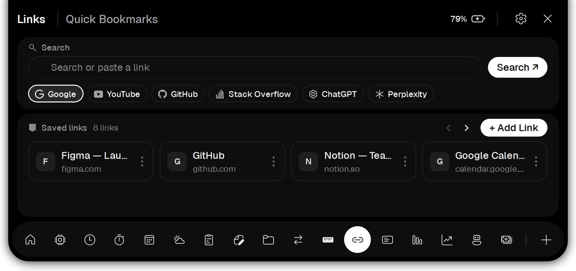Open the banknote currency icon
Screen dimensions: 576x271
point(506,240)
